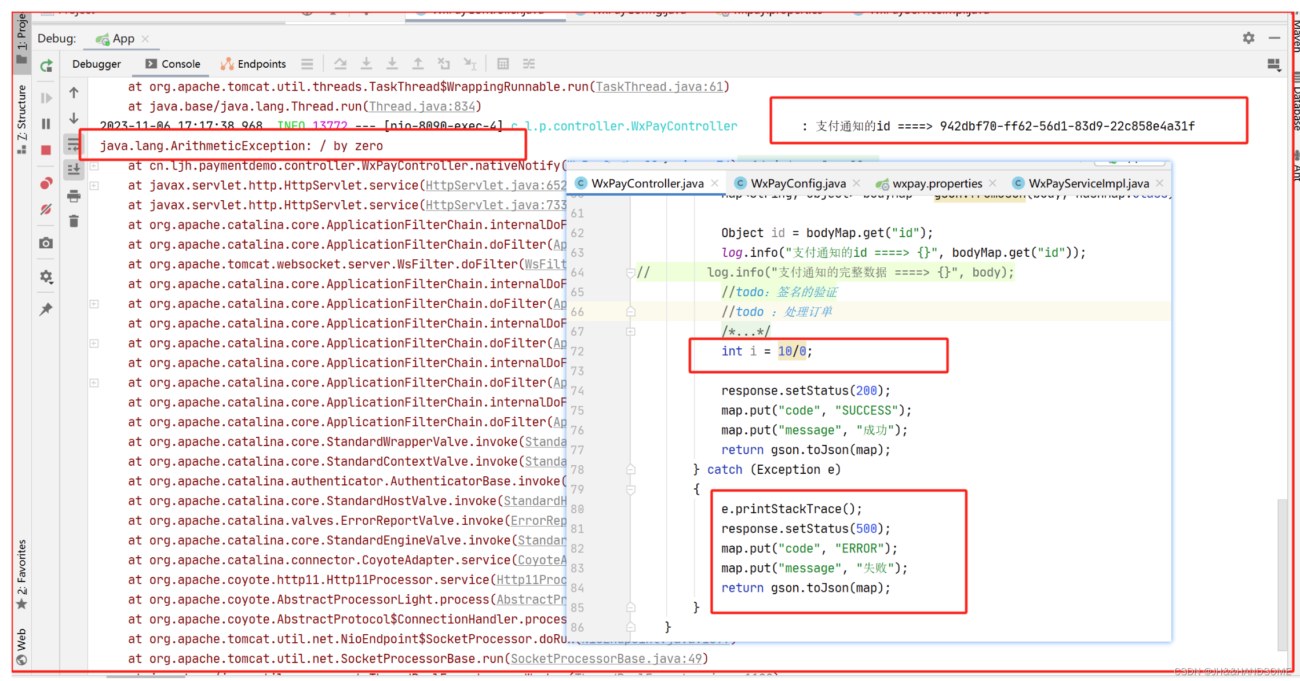Click the print console icon
Viewport: 1300px width, 681px height.
74,196
